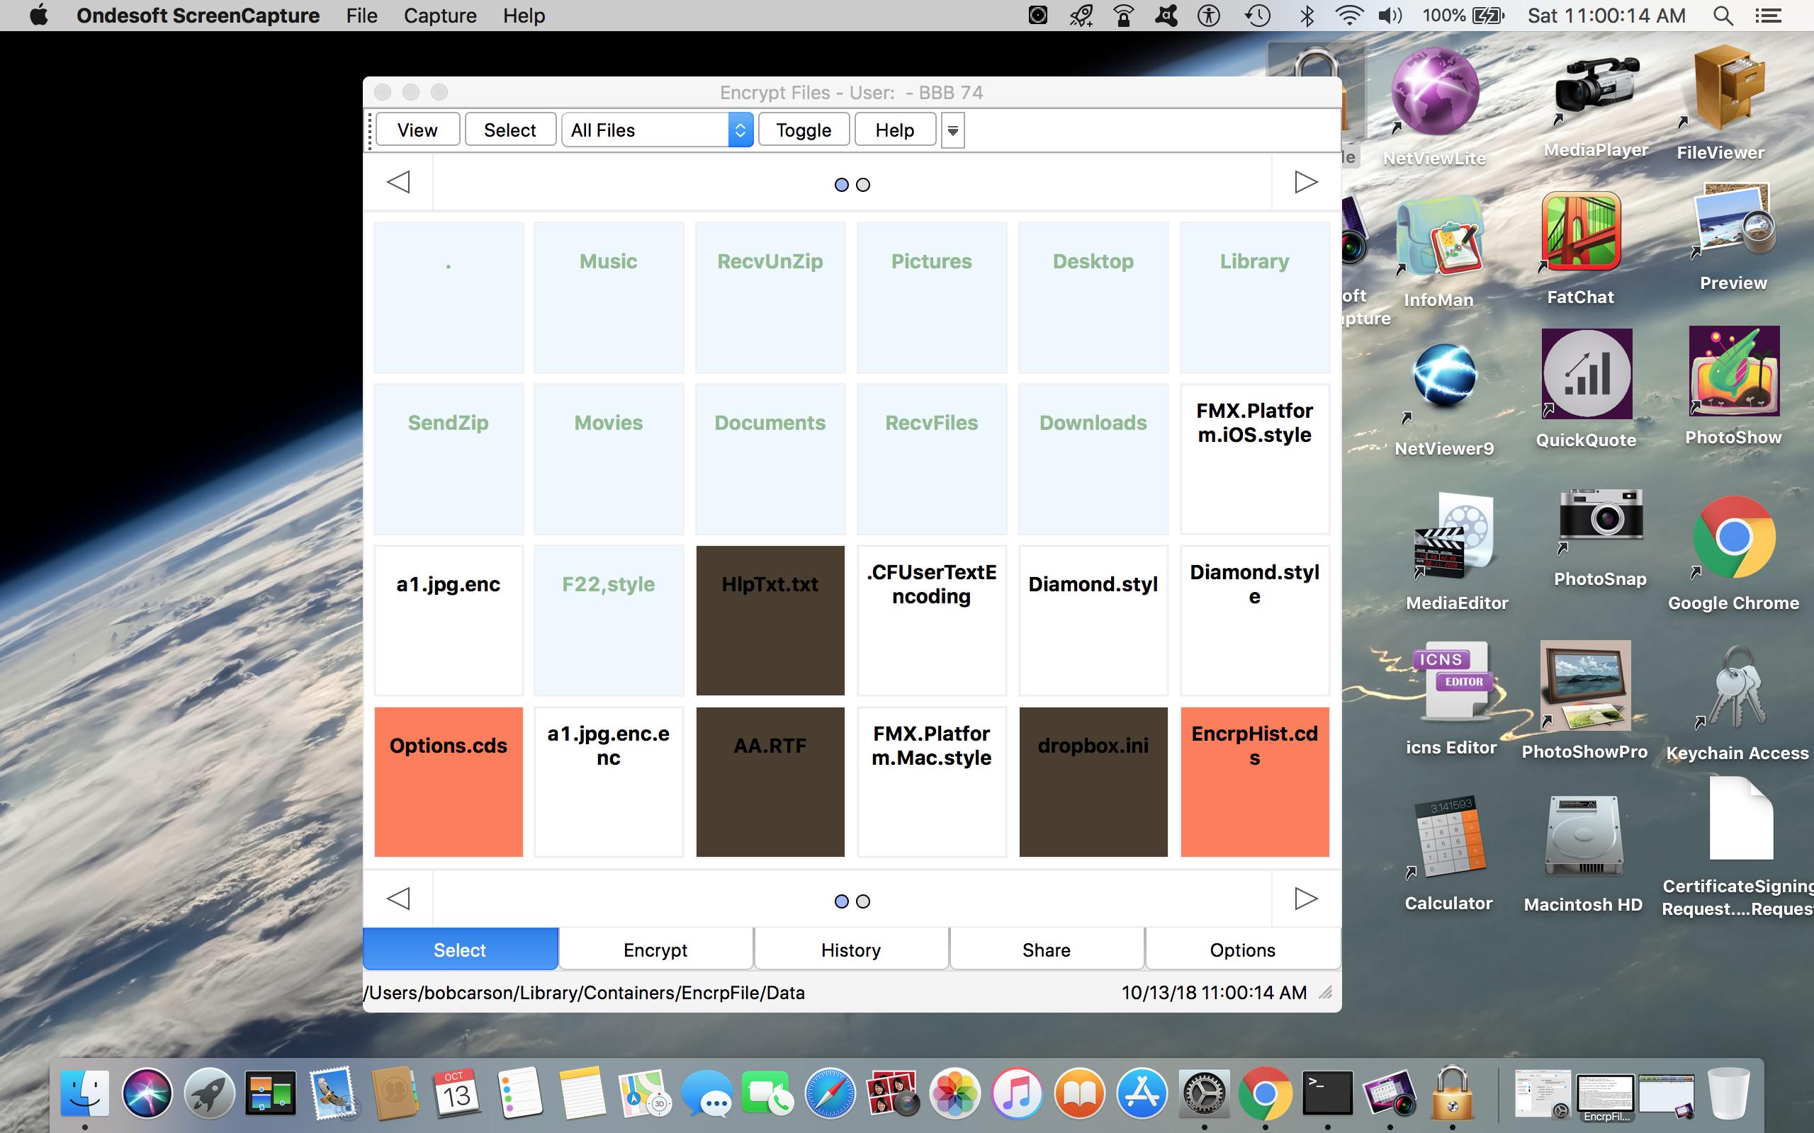
Task: Click the Select toolbar button
Action: click(x=510, y=130)
